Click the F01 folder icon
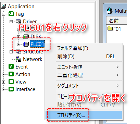Viewport: 140px width, 124px height. [110, 28]
